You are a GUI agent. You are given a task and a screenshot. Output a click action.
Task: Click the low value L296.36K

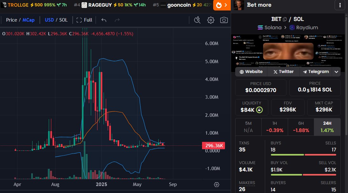(x=57, y=34)
